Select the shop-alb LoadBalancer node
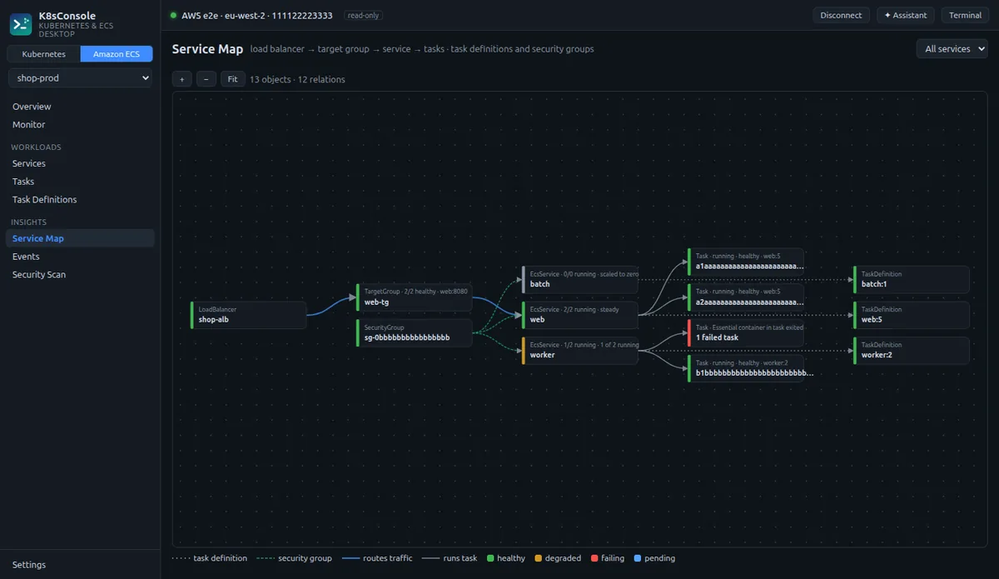999x579 pixels. click(x=248, y=315)
